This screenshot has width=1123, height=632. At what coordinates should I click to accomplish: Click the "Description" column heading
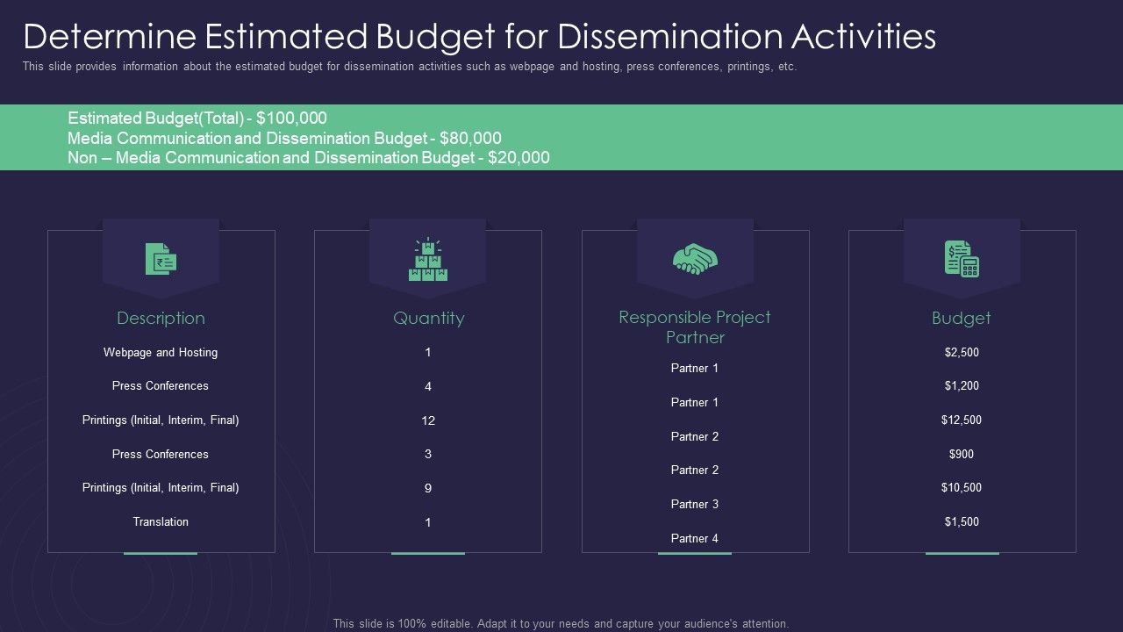click(161, 318)
